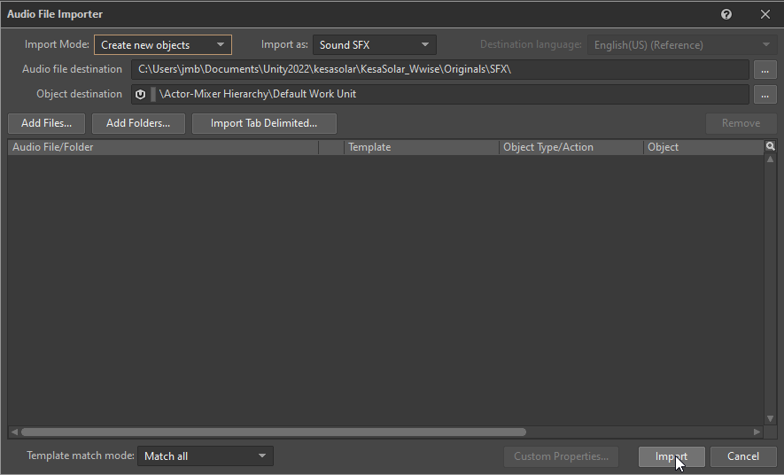The height and width of the screenshot is (475, 784).
Task: Click Import Tab Delimited button
Action: (x=264, y=123)
